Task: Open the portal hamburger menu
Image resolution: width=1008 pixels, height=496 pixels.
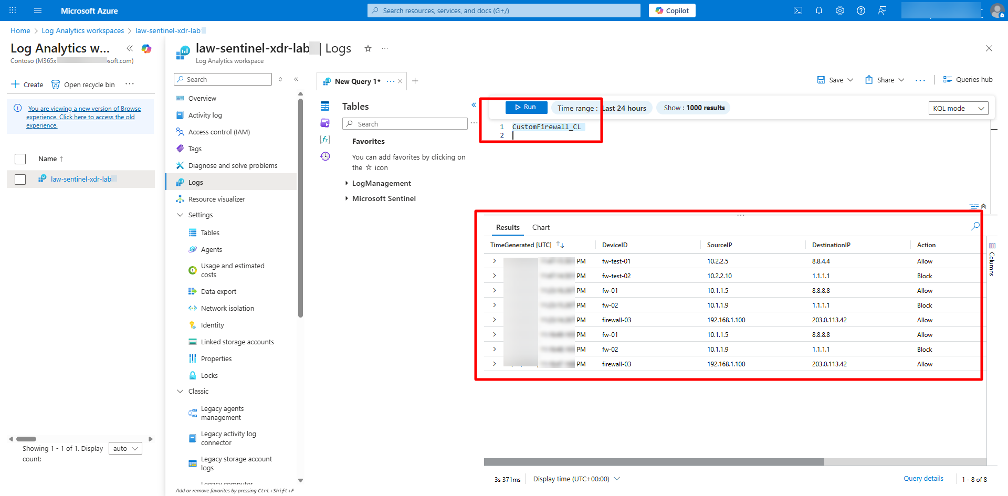Action: (x=38, y=10)
